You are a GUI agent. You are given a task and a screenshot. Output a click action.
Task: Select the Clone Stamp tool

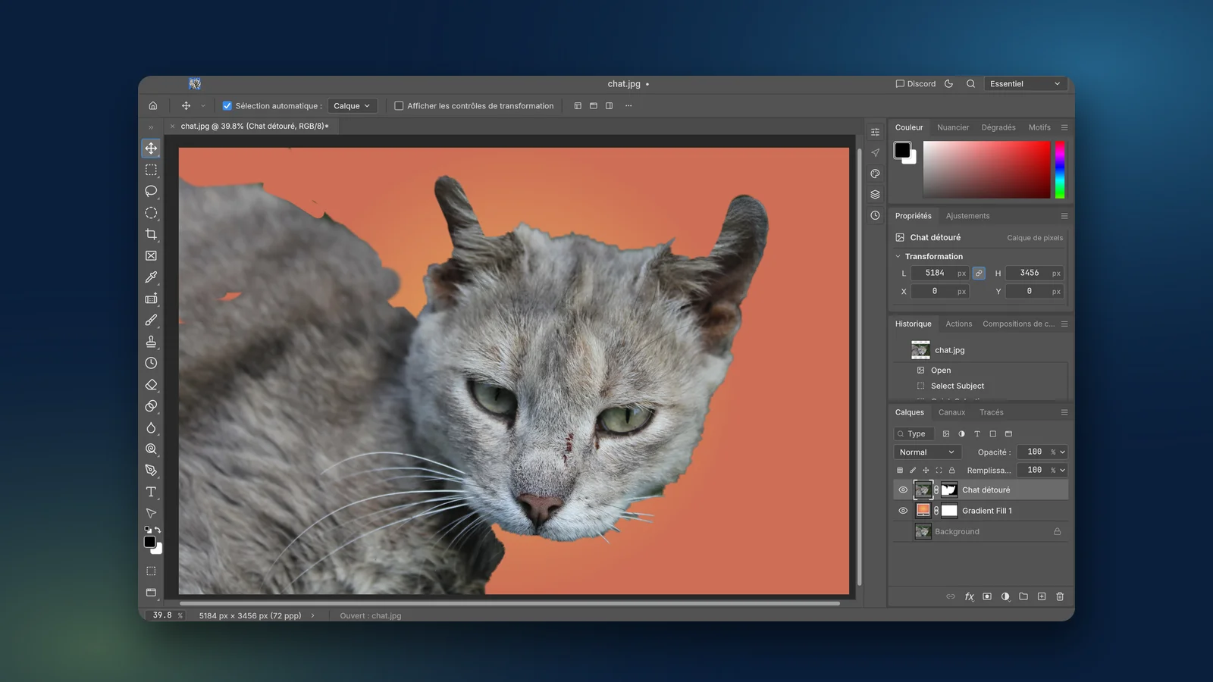[151, 342]
